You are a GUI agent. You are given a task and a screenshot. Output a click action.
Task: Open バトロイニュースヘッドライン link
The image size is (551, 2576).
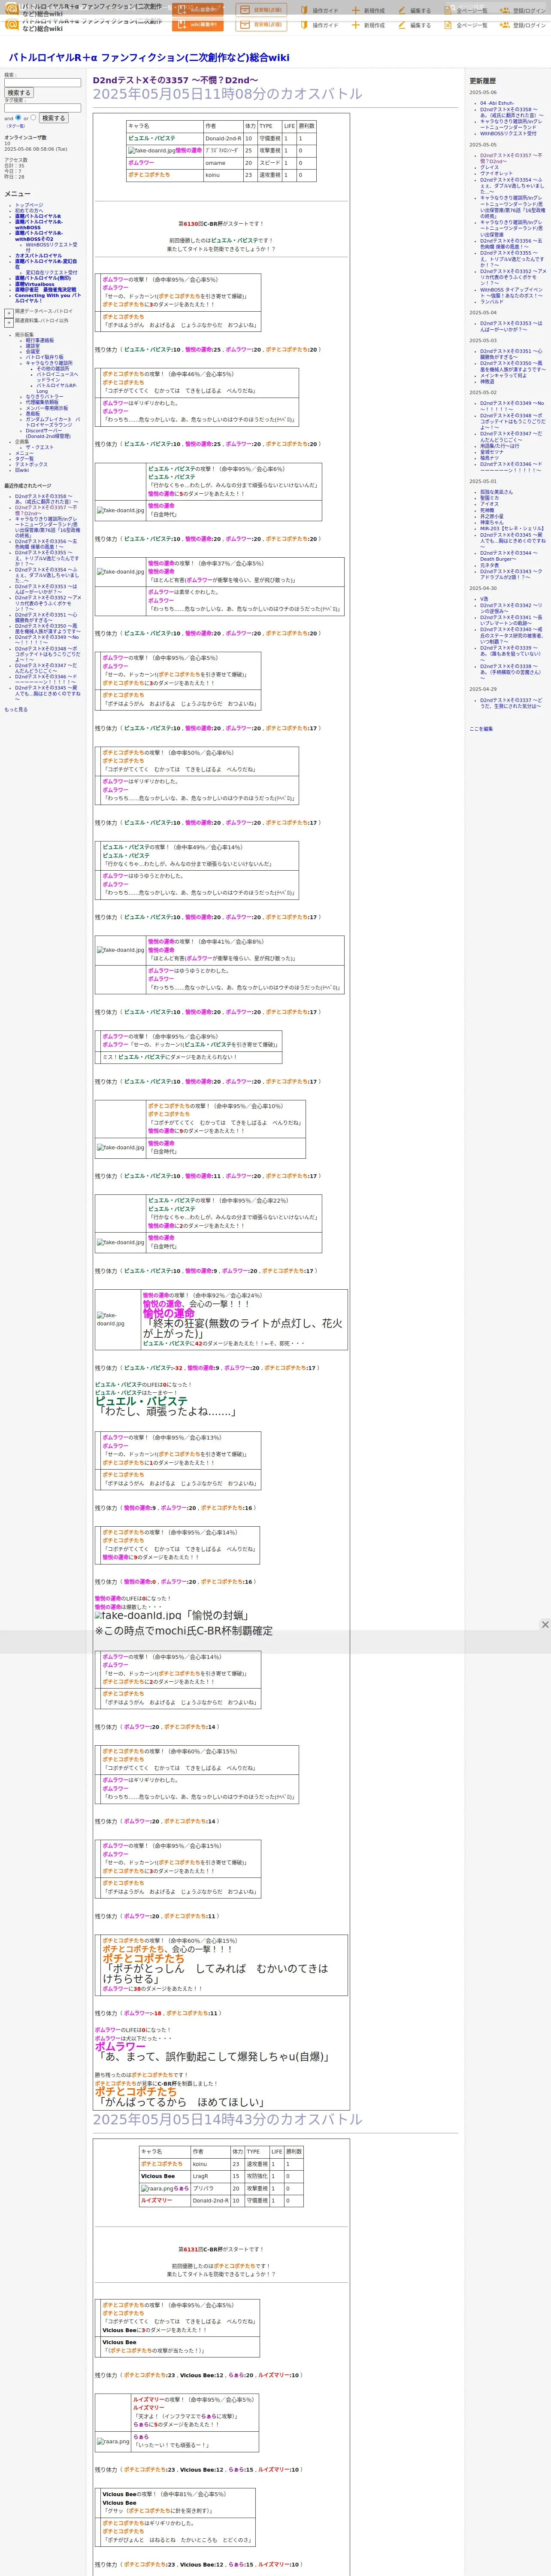click(57, 377)
